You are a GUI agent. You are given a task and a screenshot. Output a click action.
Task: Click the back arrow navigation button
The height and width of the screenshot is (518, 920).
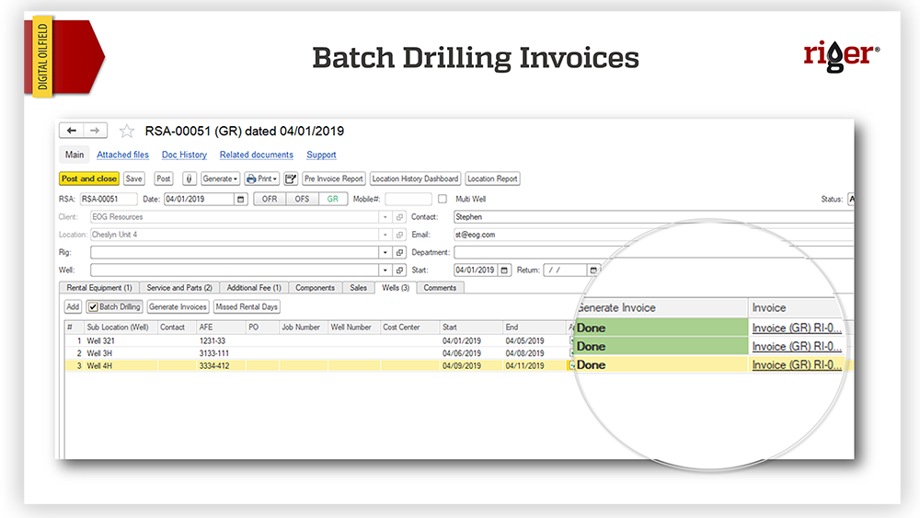point(72,132)
